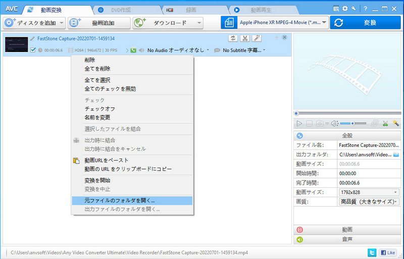The width and height of the screenshot is (404, 259).
Task: Open the snapshot options small arrow
Action: [327, 124]
